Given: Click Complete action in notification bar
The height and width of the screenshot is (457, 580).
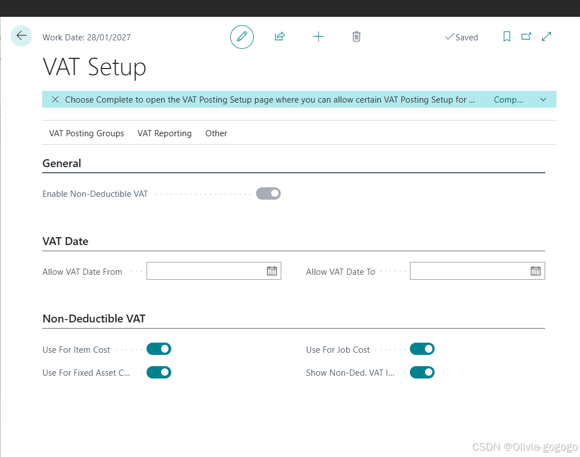Looking at the screenshot, I should [508, 100].
